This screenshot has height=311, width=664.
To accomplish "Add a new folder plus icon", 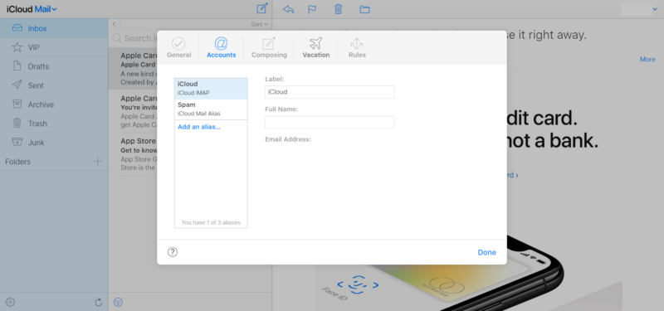I will click(98, 161).
